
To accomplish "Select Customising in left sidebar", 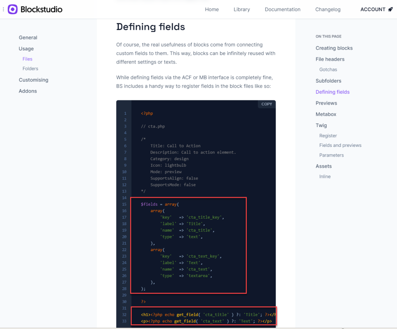I will coord(33,80).
